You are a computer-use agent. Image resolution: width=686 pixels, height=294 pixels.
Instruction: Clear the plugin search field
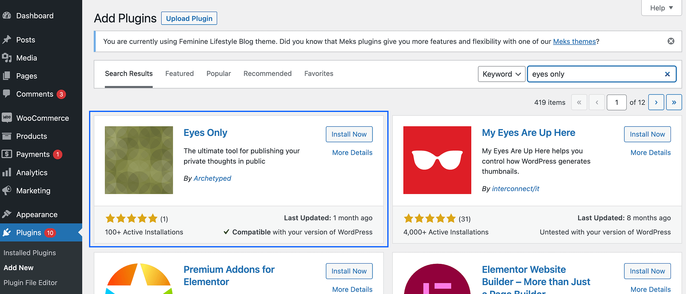(667, 74)
